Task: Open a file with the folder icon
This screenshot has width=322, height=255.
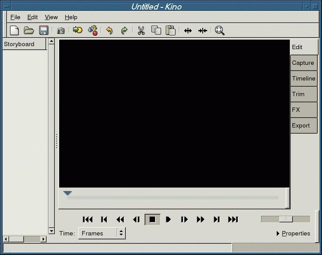Action: [x=29, y=30]
